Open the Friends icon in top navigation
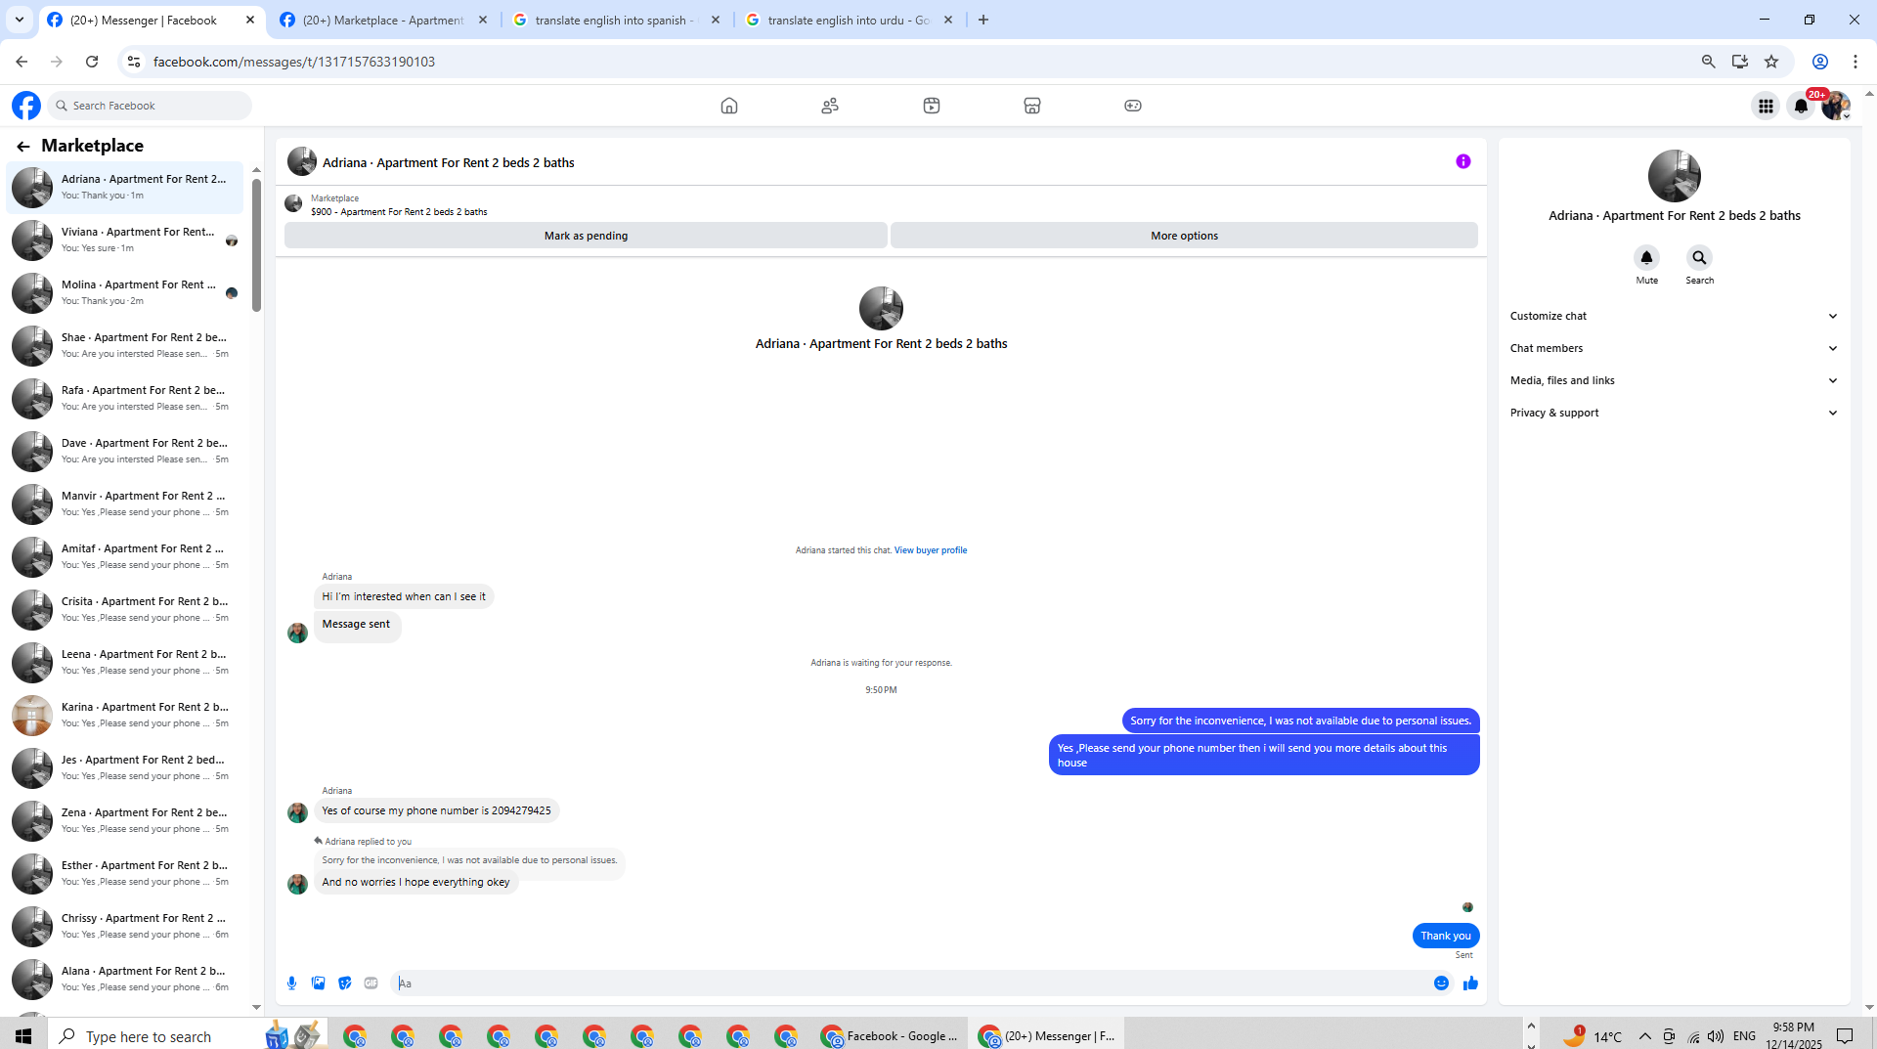Viewport: 1877px width, 1049px height. (x=830, y=106)
